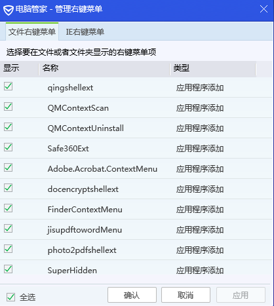Uncheck the qingshellext checkbox
Screen dimensions: 274x306
8,86
